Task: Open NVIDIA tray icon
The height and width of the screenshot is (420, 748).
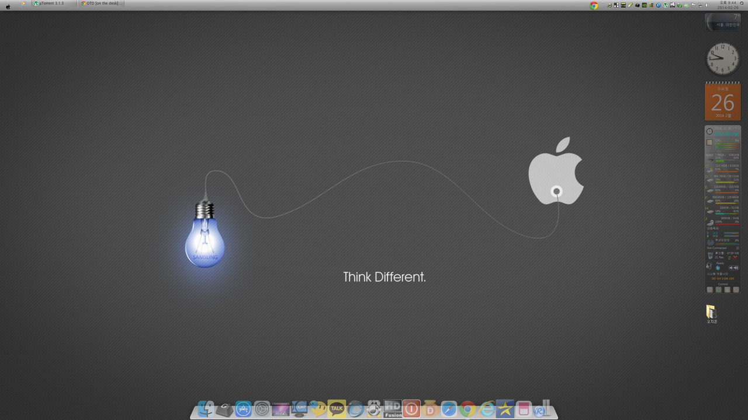Action: [x=645, y=5]
